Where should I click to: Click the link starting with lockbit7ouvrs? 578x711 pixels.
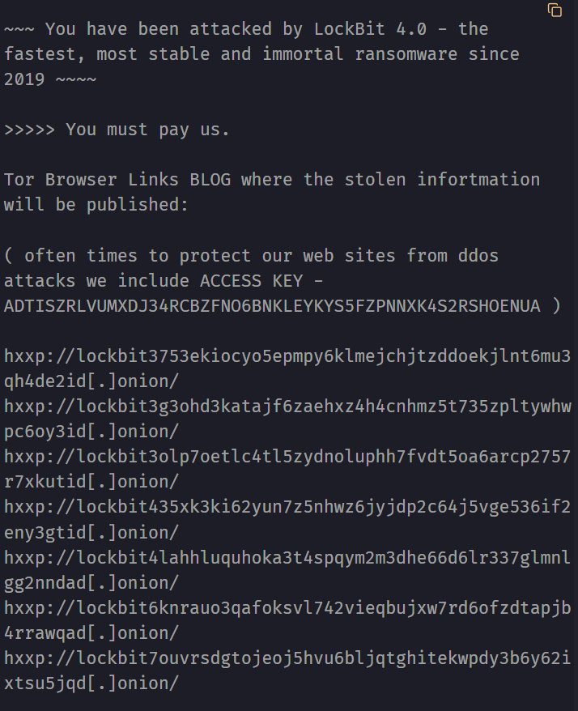point(287,658)
